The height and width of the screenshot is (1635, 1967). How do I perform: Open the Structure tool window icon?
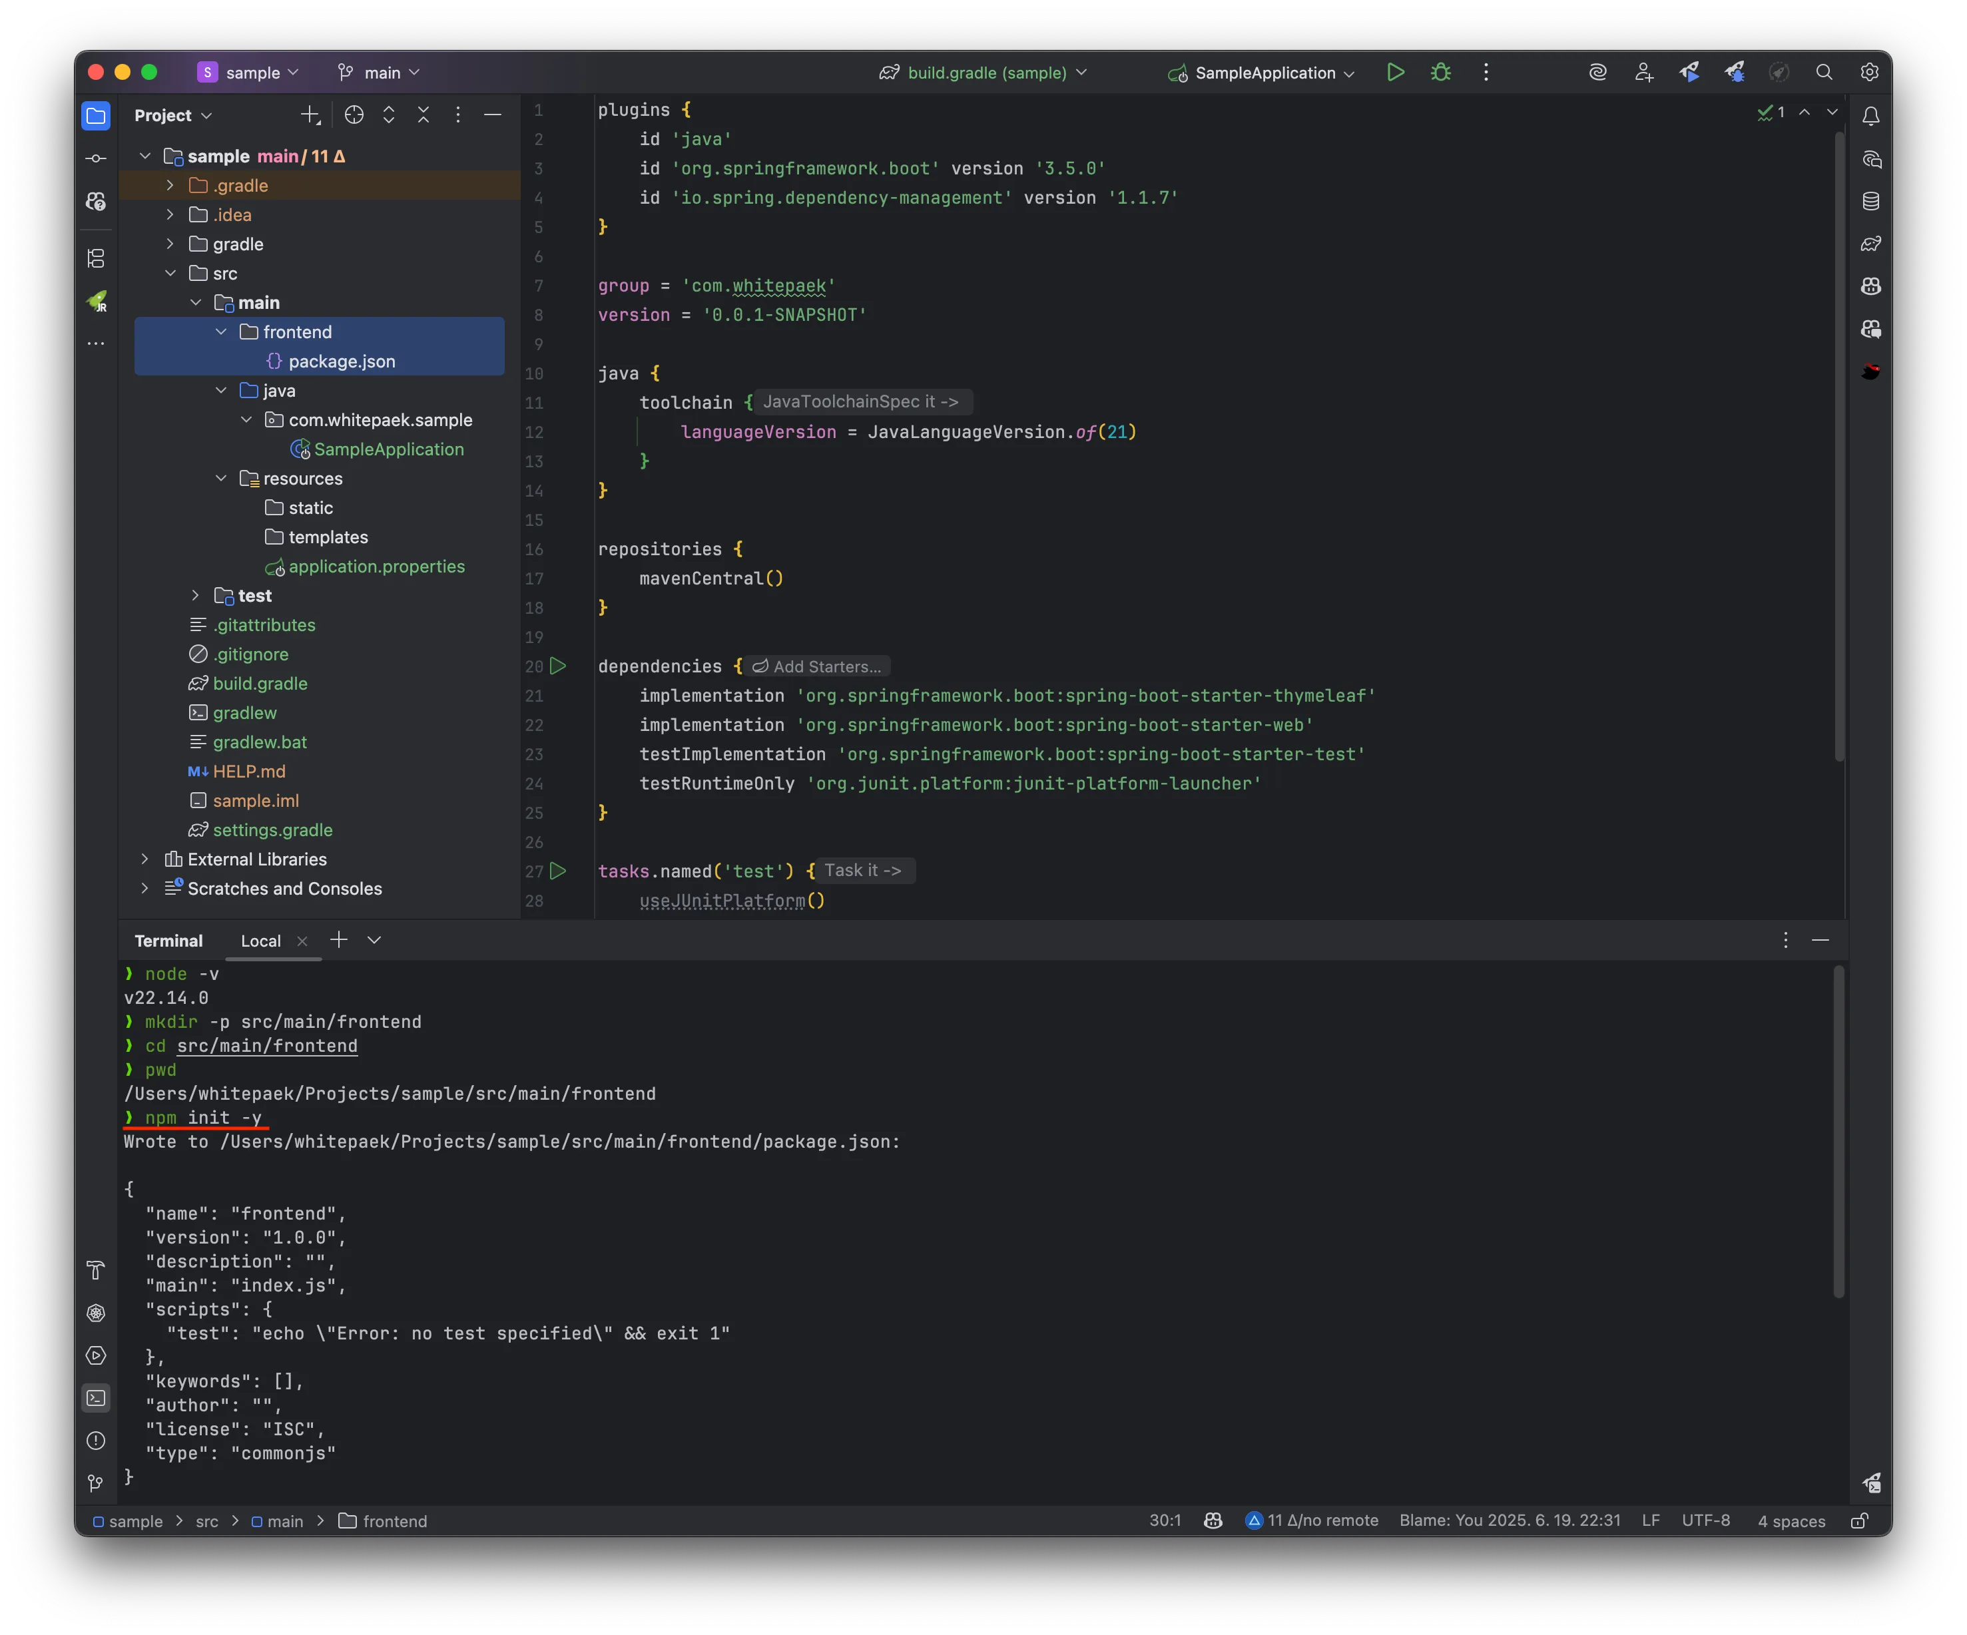point(95,258)
